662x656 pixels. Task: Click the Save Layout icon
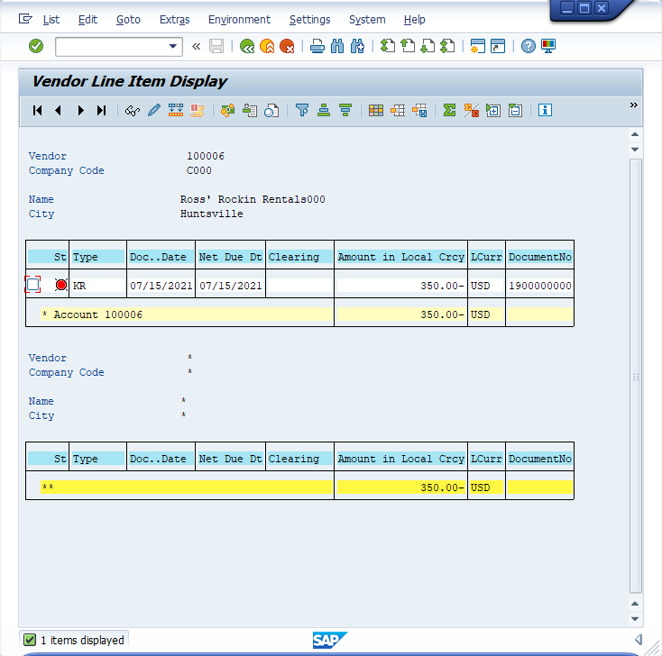419,111
